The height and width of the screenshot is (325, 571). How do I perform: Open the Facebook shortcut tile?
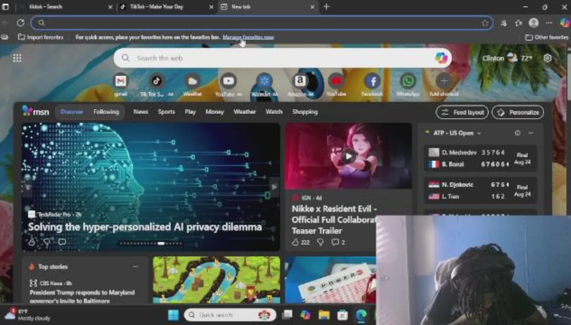[372, 84]
